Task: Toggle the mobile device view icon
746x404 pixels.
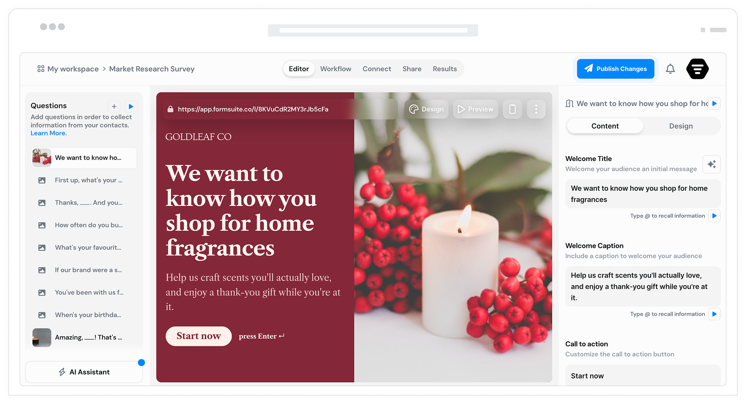Action: [512, 109]
